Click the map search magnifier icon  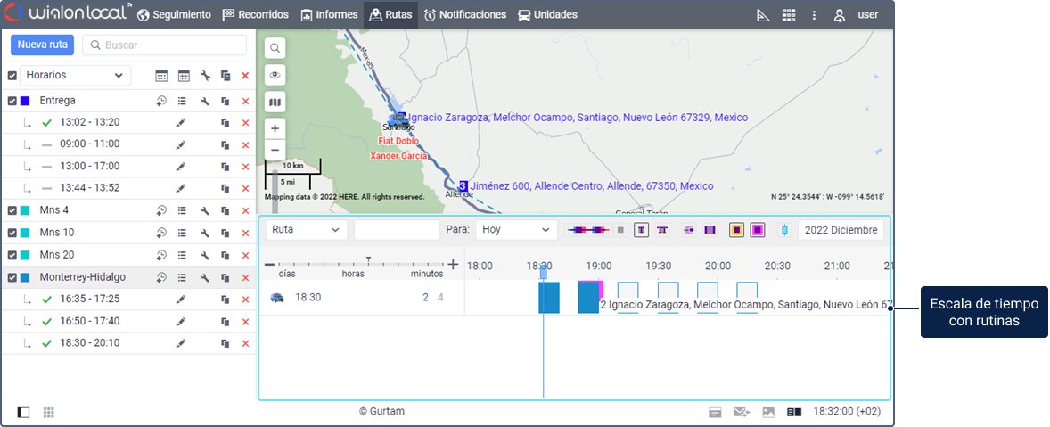(275, 48)
